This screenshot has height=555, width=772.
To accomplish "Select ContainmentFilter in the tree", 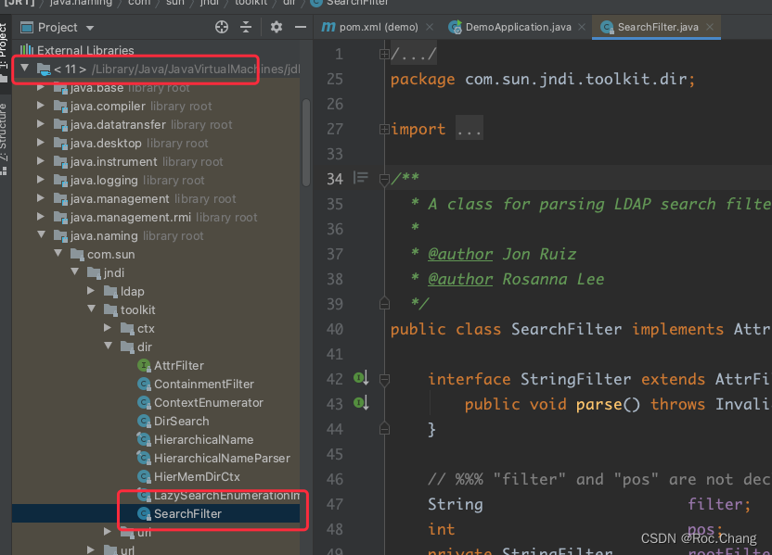I will 204,384.
